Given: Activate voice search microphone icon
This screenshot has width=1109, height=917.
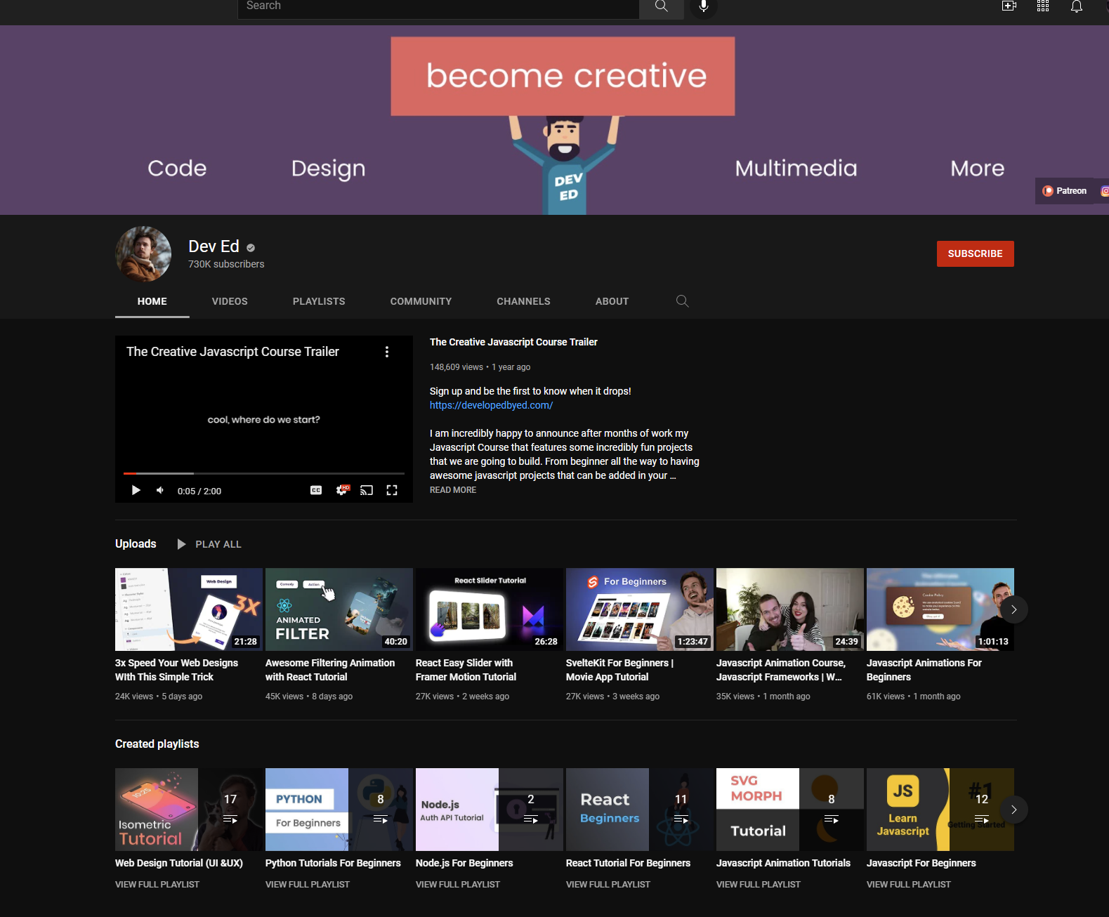Looking at the screenshot, I should [703, 6].
